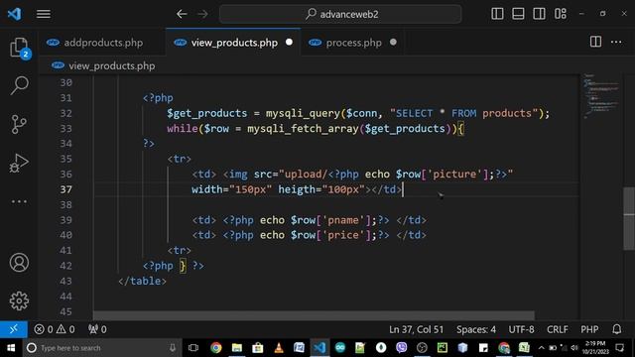Viewport: 635px width, 357px height.
Task: Click the 'price' string on line 40
Action: pos(343,235)
